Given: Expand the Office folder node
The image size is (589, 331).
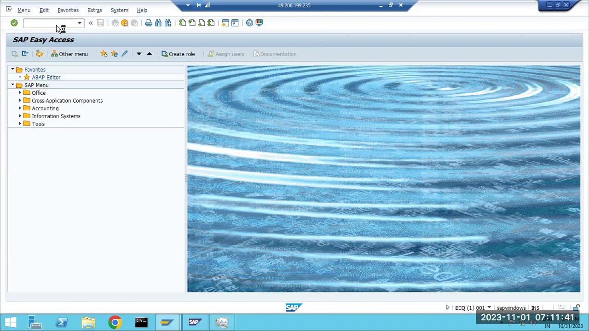Looking at the screenshot, I should [20, 93].
